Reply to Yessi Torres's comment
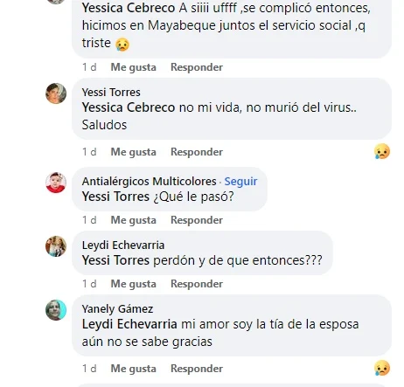Screen dimensions: 404x387 pos(197,152)
